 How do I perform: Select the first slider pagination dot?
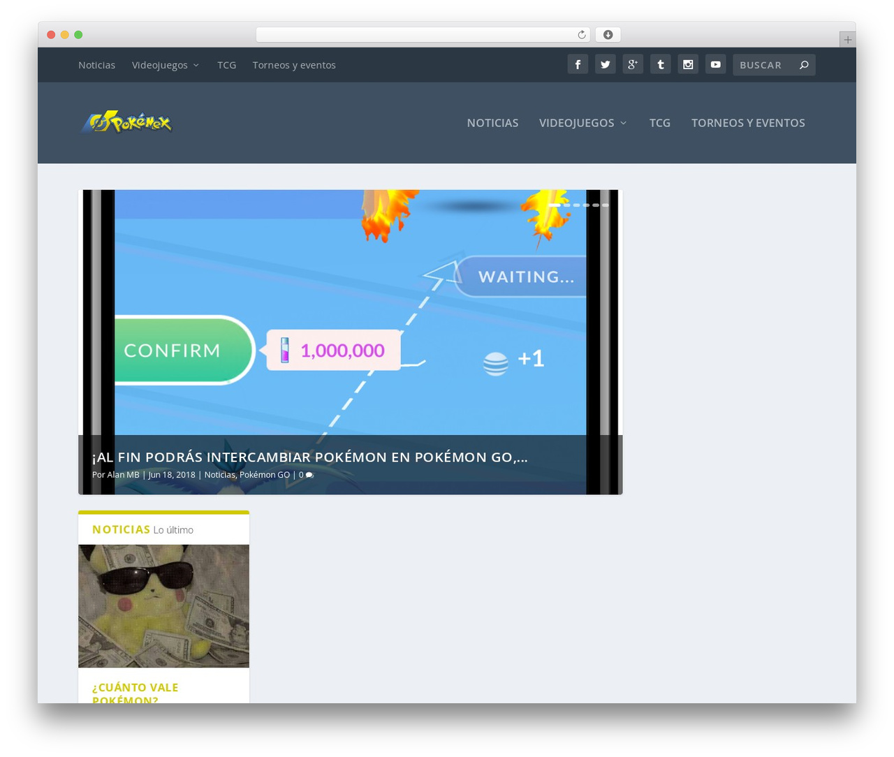point(554,205)
